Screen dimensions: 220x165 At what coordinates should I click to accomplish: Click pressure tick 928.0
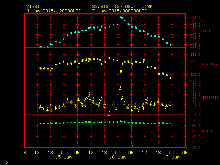[x=196, y=68]
